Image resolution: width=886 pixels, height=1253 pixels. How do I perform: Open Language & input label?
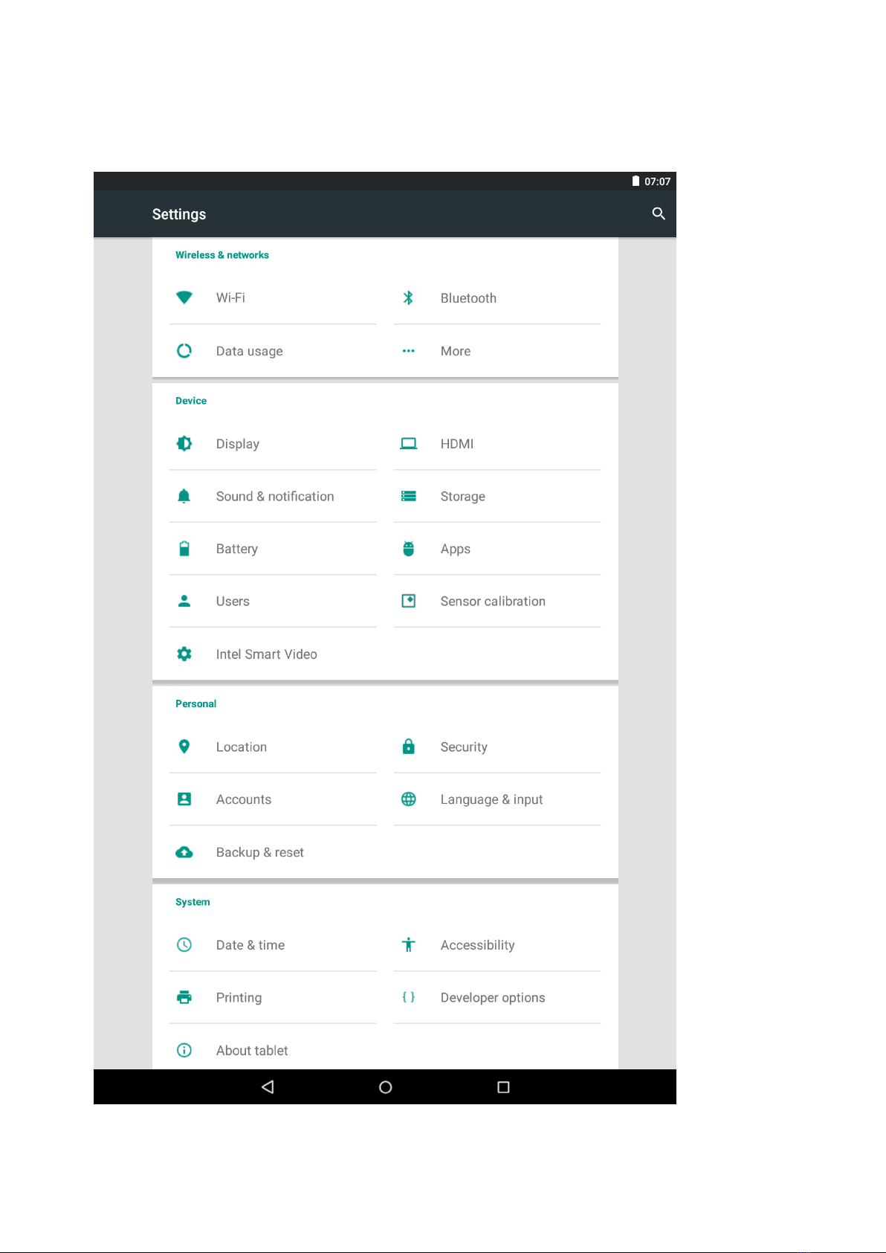click(491, 799)
